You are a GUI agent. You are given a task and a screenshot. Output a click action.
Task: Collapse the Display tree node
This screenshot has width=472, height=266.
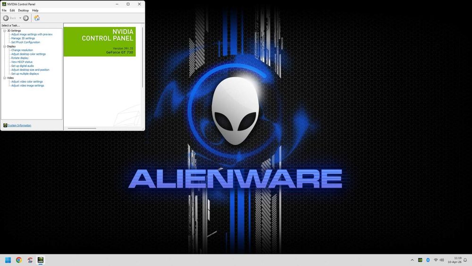[x=5, y=46]
